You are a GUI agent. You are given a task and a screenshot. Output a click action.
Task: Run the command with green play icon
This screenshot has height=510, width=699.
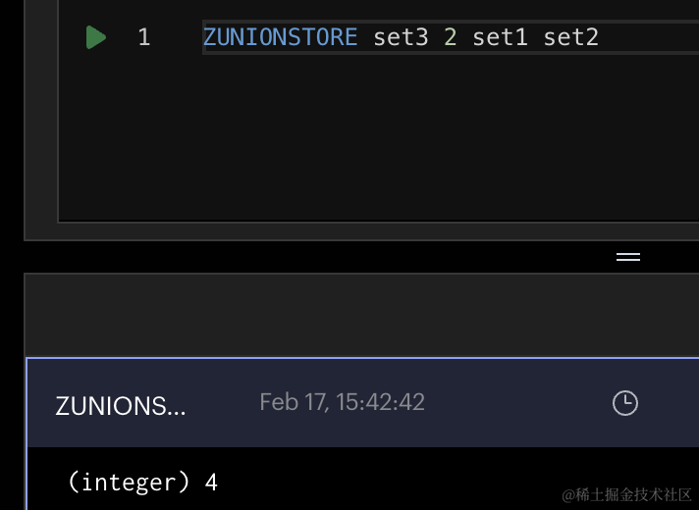pyautogui.click(x=96, y=37)
